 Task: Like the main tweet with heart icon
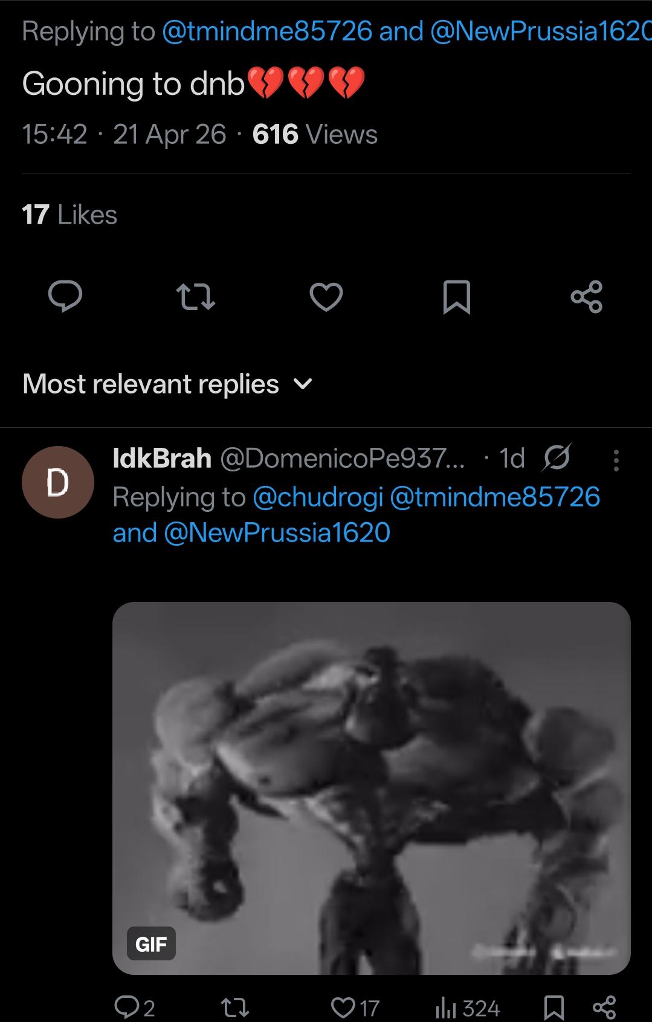click(x=326, y=297)
